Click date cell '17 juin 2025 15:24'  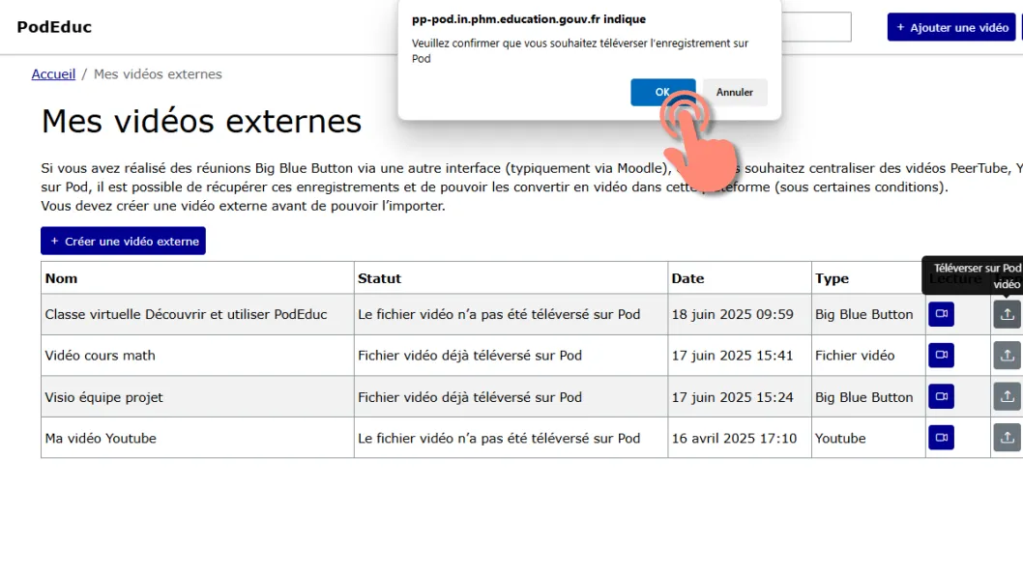coord(740,396)
